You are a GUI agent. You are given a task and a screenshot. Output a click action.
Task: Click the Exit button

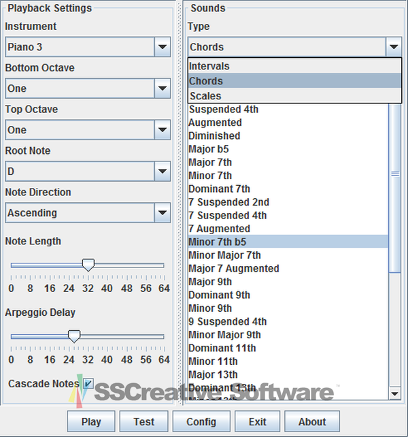pyautogui.click(x=257, y=421)
